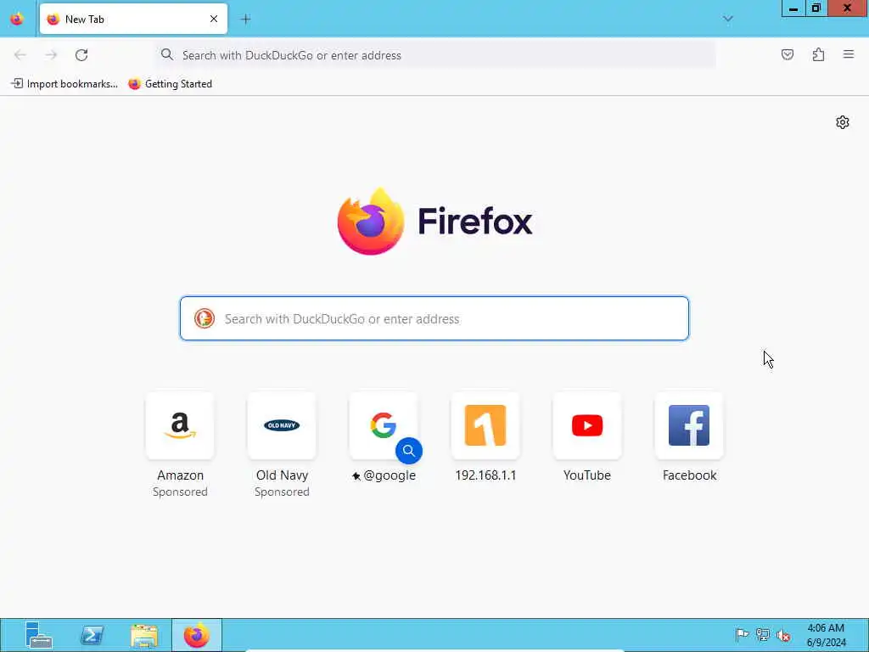Focus the address bar search field
869x652 pixels.
pyautogui.click(x=435, y=55)
